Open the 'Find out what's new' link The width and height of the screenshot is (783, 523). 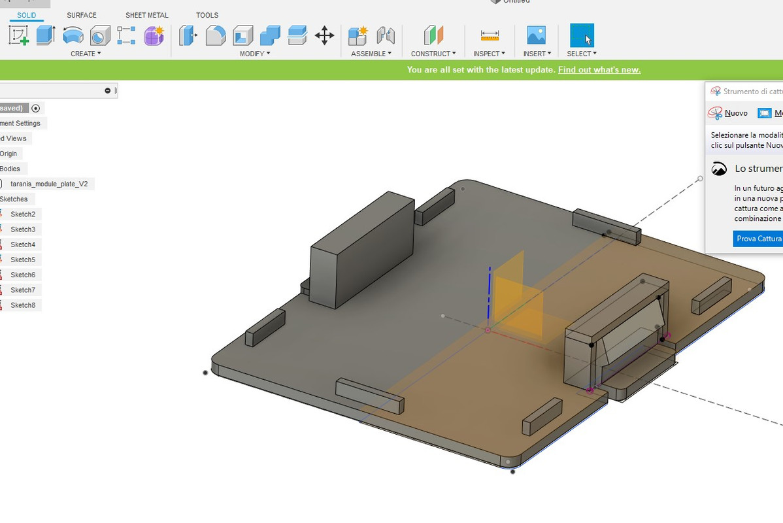pos(599,70)
